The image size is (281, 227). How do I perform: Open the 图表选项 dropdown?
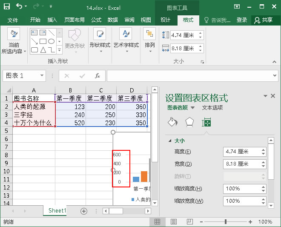pos(192,108)
